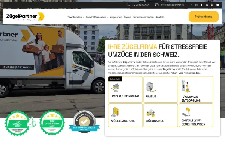This screenshot has height=141, width=225.
Task: Click the yellow Preisanfrage button
Action: 204,17
